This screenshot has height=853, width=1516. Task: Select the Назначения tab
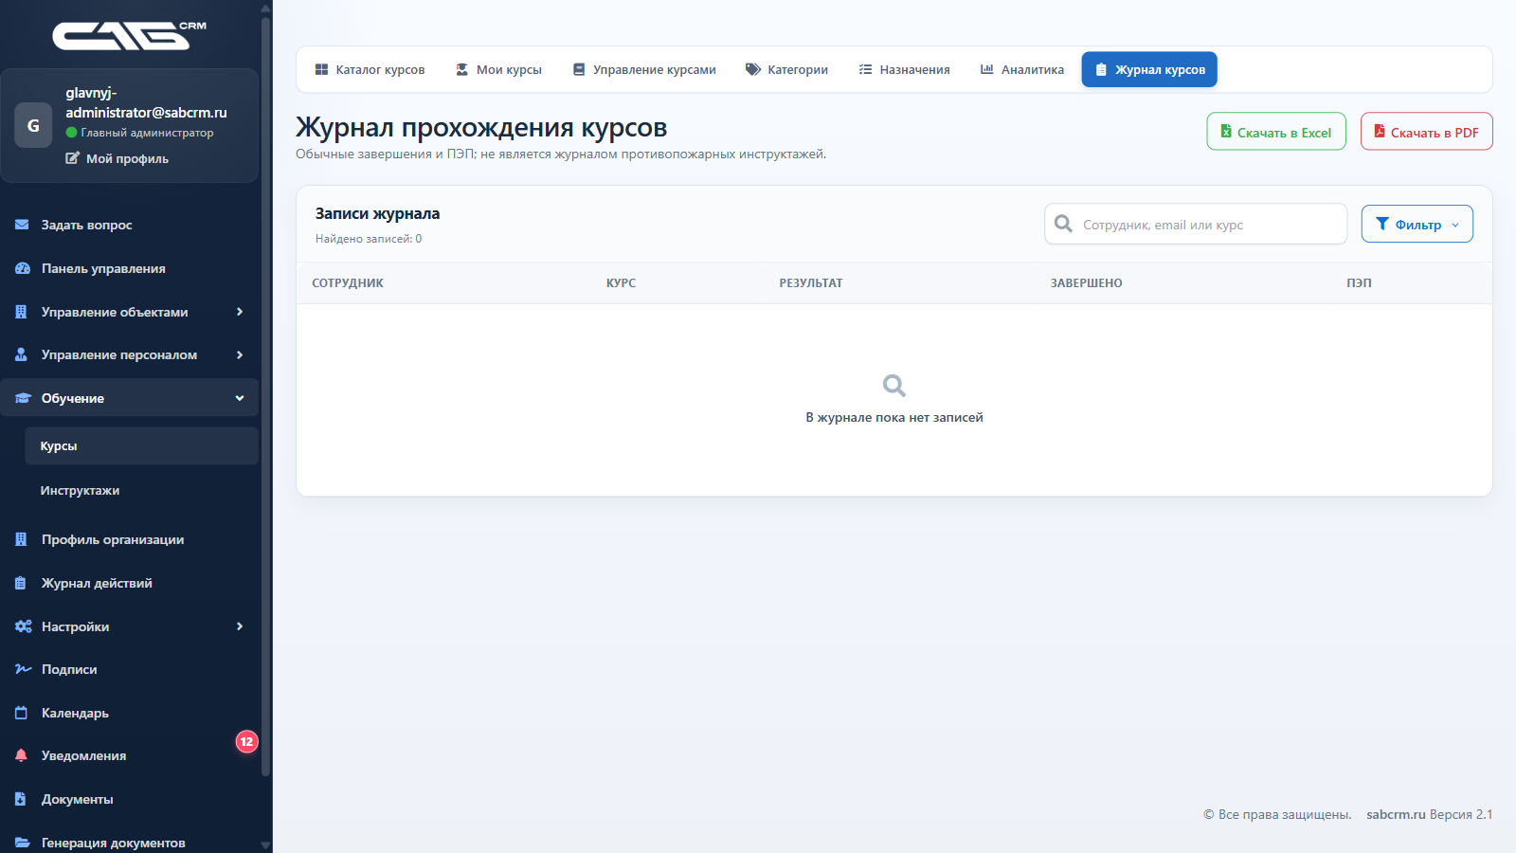click(904, 69)
